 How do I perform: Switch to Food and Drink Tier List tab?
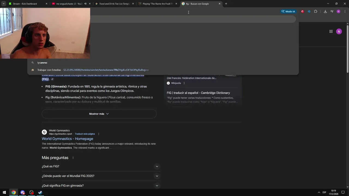pyautogui.click(x=114, y=4)
